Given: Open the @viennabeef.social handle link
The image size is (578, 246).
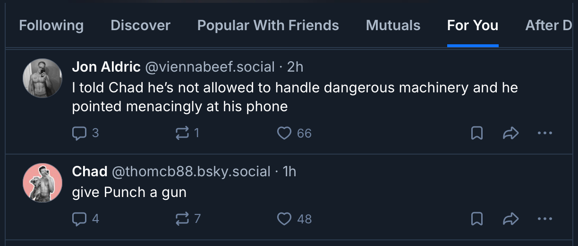Looking at the screenshot, I should pos(209,67).
